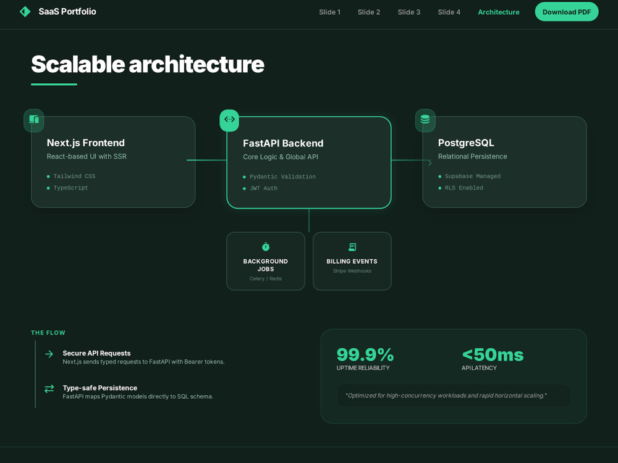The image size is (618, 463).
Task: Click the Tailwind CSS bullet item
Action: (x=71, y=177)
